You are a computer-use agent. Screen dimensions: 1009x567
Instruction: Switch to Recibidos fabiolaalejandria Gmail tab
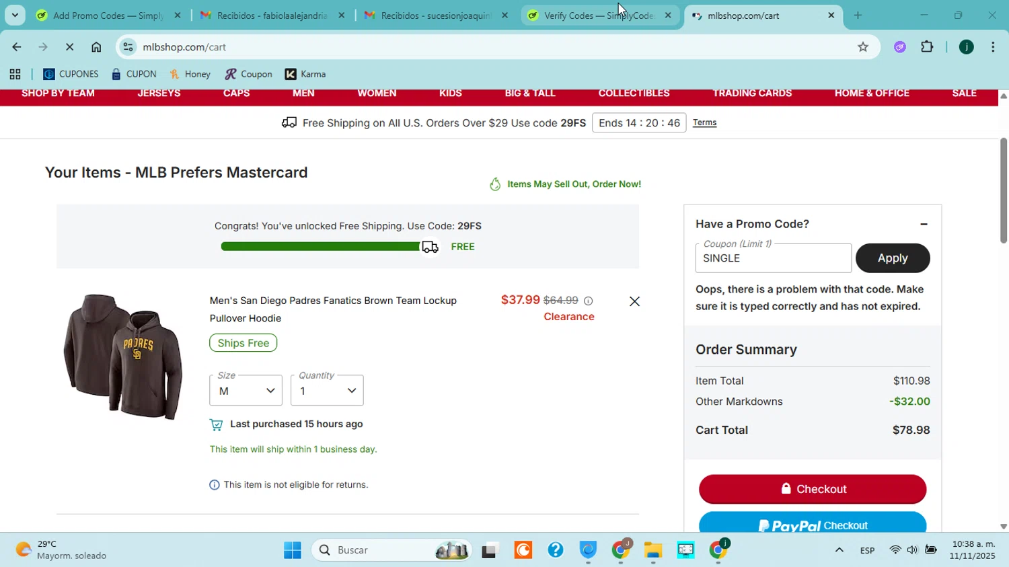[272, 15]
